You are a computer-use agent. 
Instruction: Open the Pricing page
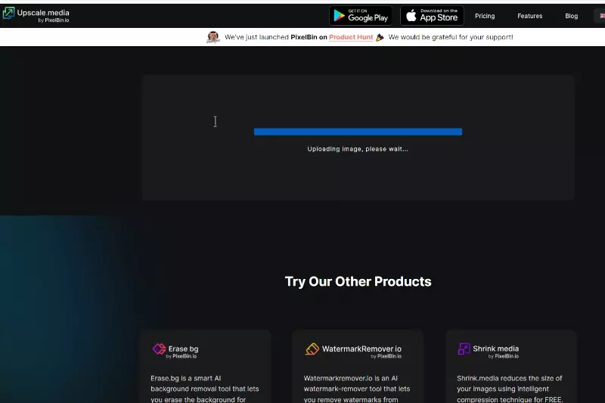tap(485, 16)
